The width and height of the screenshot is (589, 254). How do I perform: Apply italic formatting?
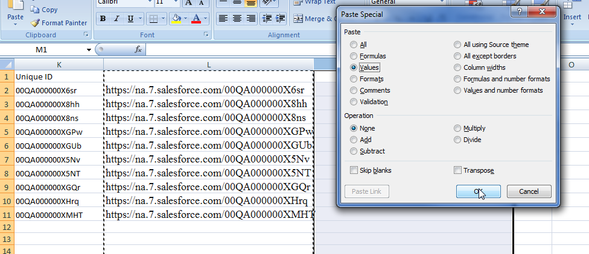116,19
